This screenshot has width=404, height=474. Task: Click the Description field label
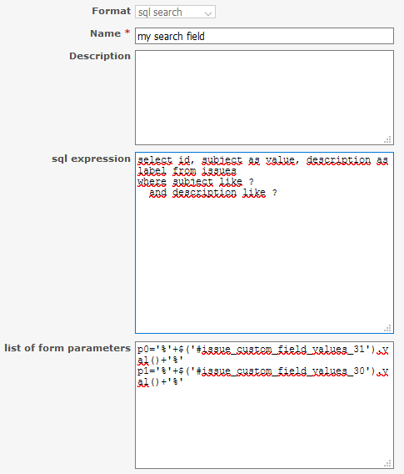point(100,56)
